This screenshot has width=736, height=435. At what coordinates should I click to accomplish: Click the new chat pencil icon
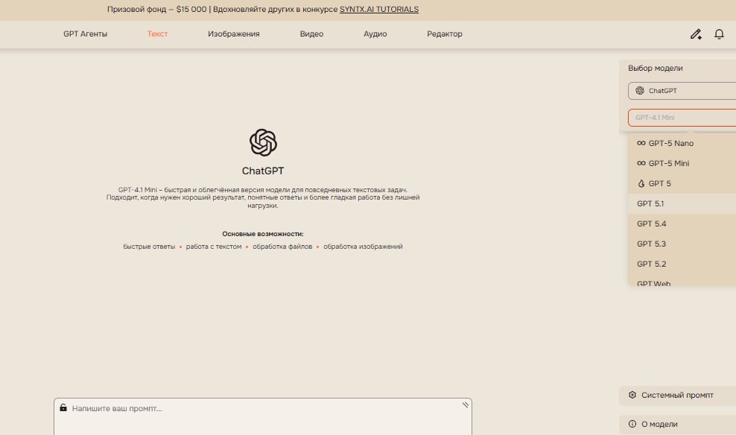[x=696, y=34]
